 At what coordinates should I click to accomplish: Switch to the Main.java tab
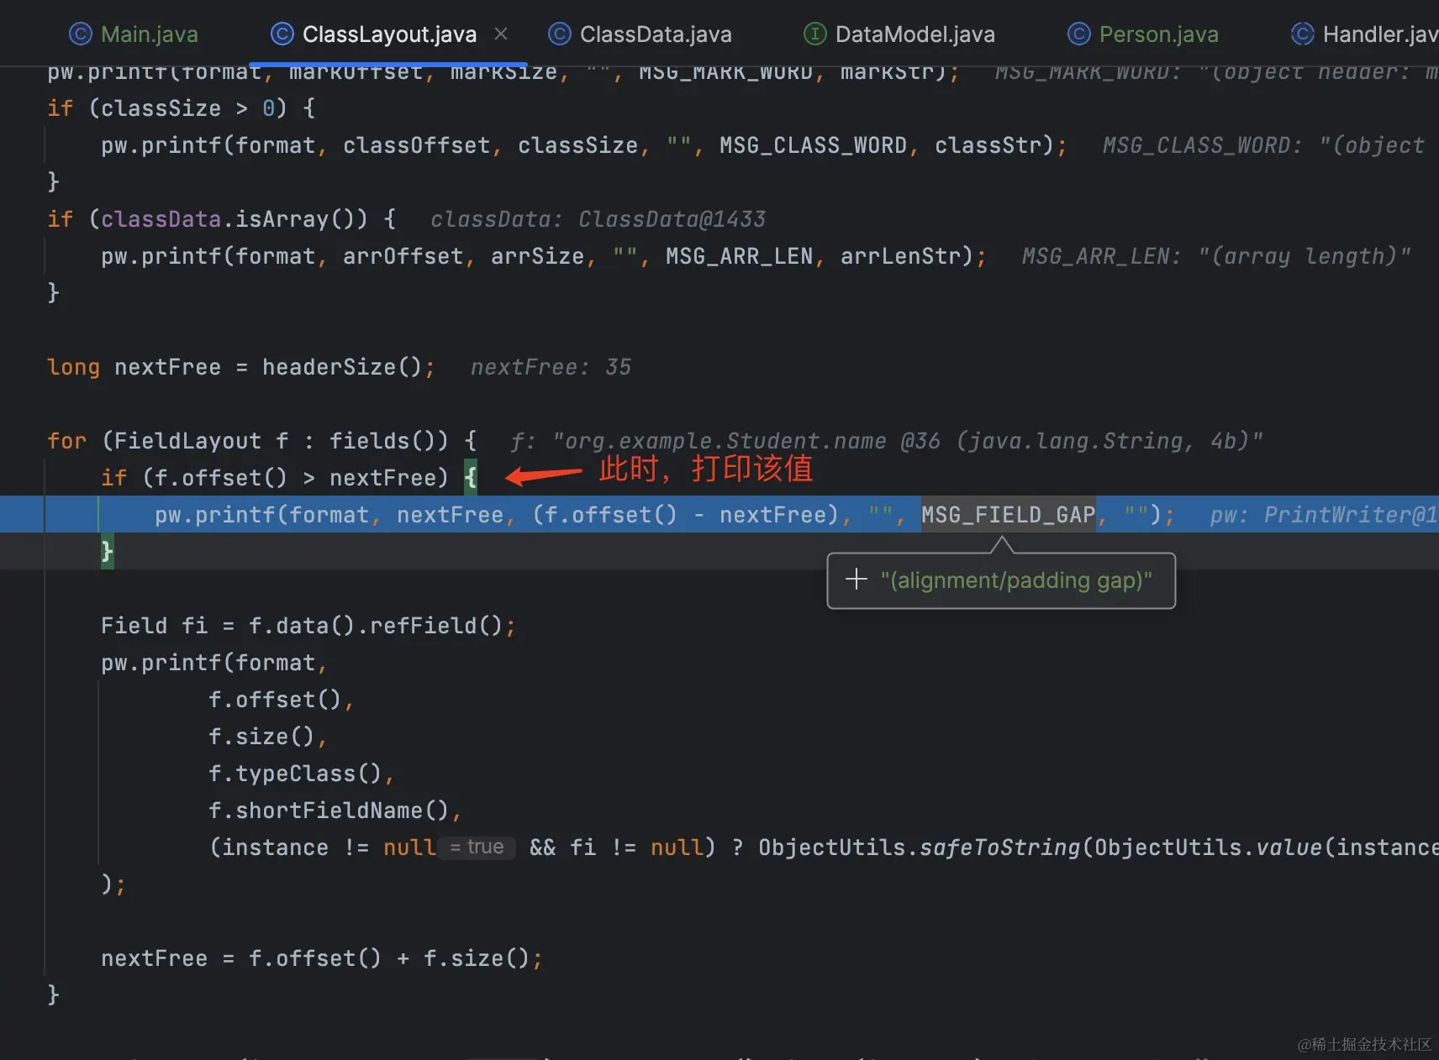[x=134, y=34]
